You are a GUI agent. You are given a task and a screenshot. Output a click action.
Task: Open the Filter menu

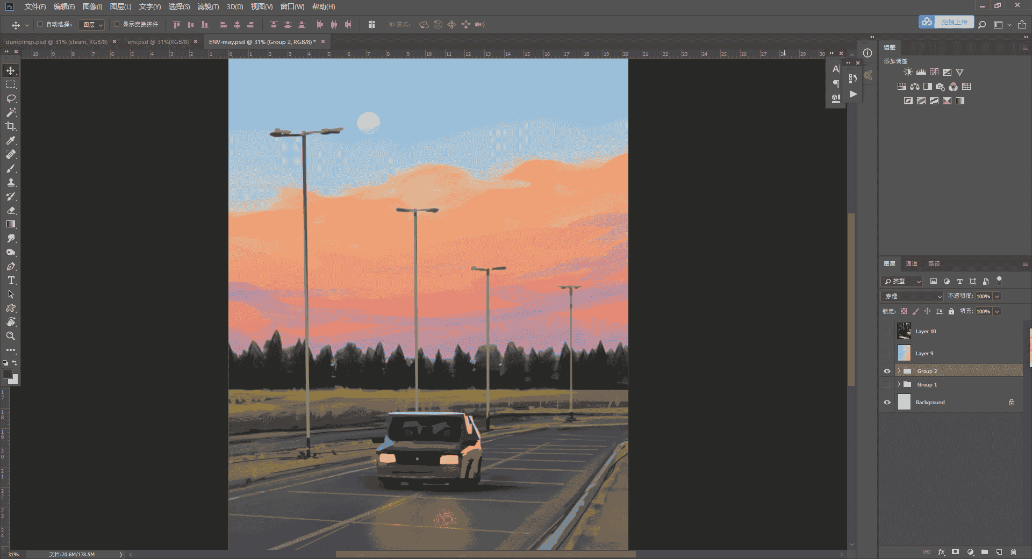pyautogui.click(x=208, y=6)
